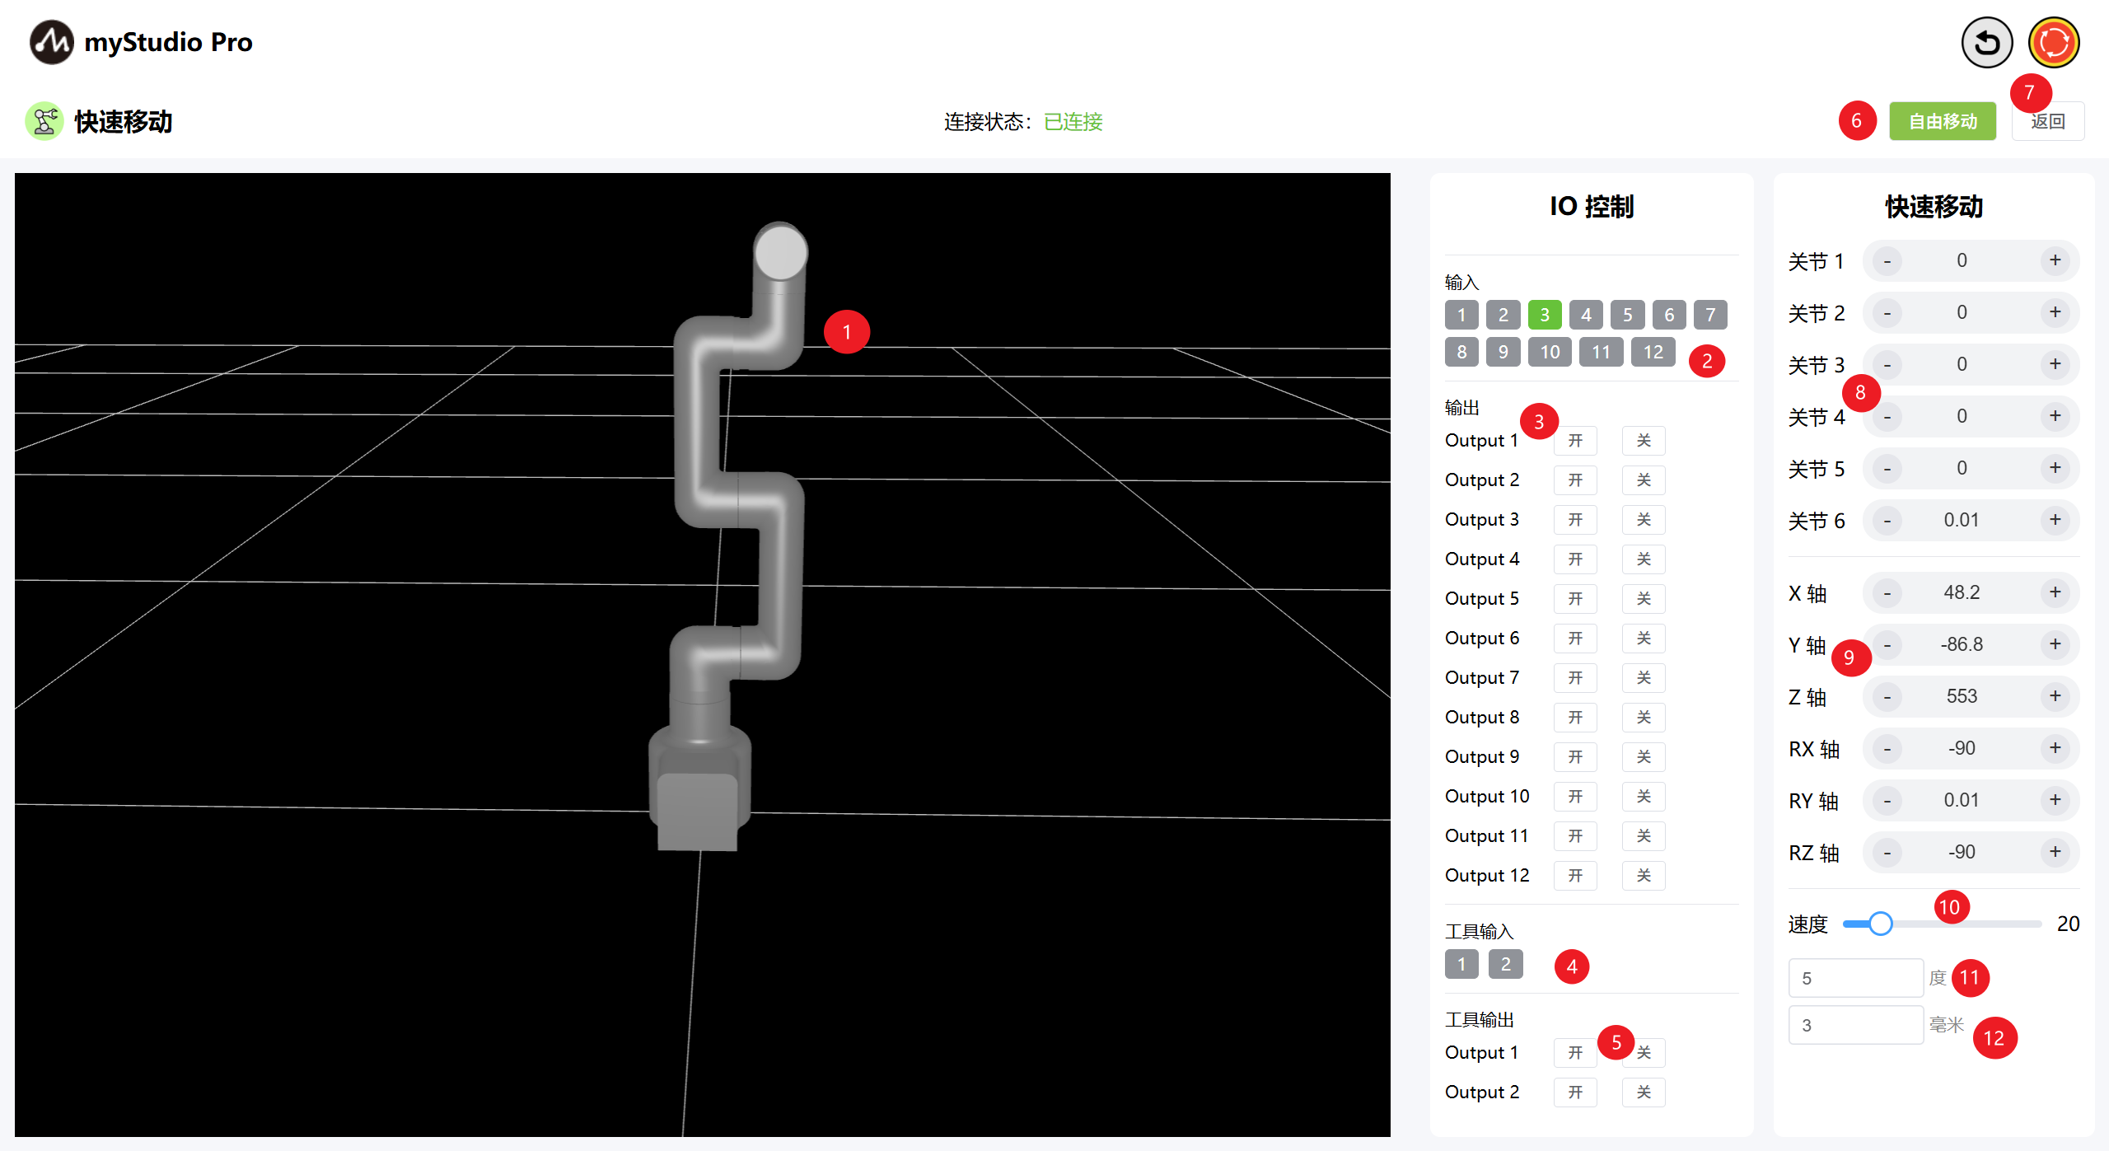This screenshot has height=1151, width=2109.
Task: Increase RZ 轴 rotation with plus
Action: point(2055,852)
